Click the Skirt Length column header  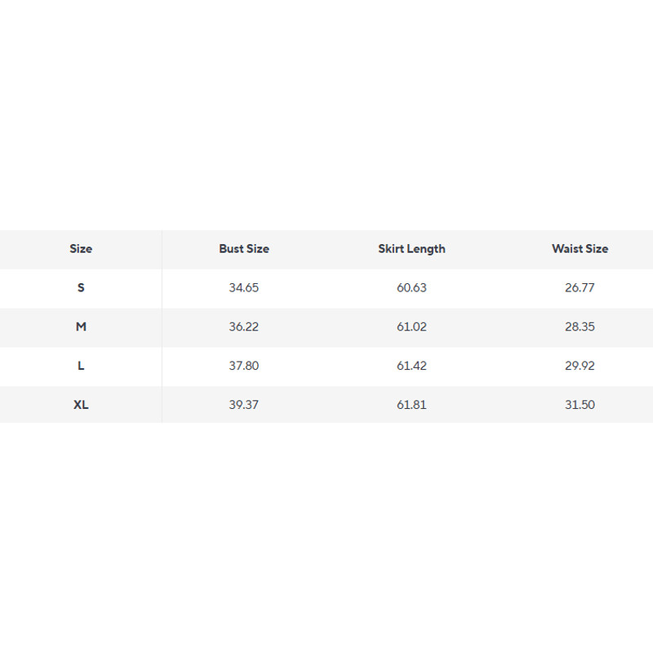[411, 249]
